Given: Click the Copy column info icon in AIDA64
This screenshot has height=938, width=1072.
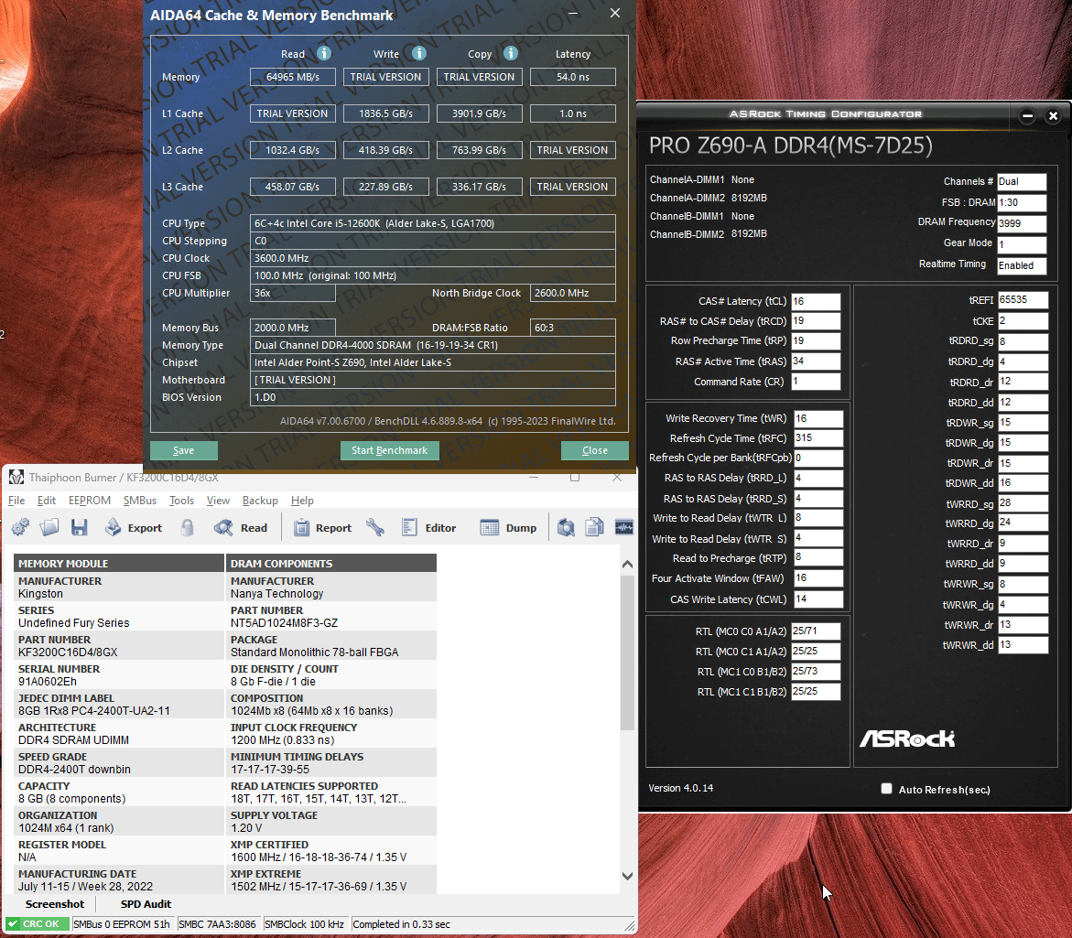Looking at the screenshot, I should pyautogui.click(x=511, y=53).
